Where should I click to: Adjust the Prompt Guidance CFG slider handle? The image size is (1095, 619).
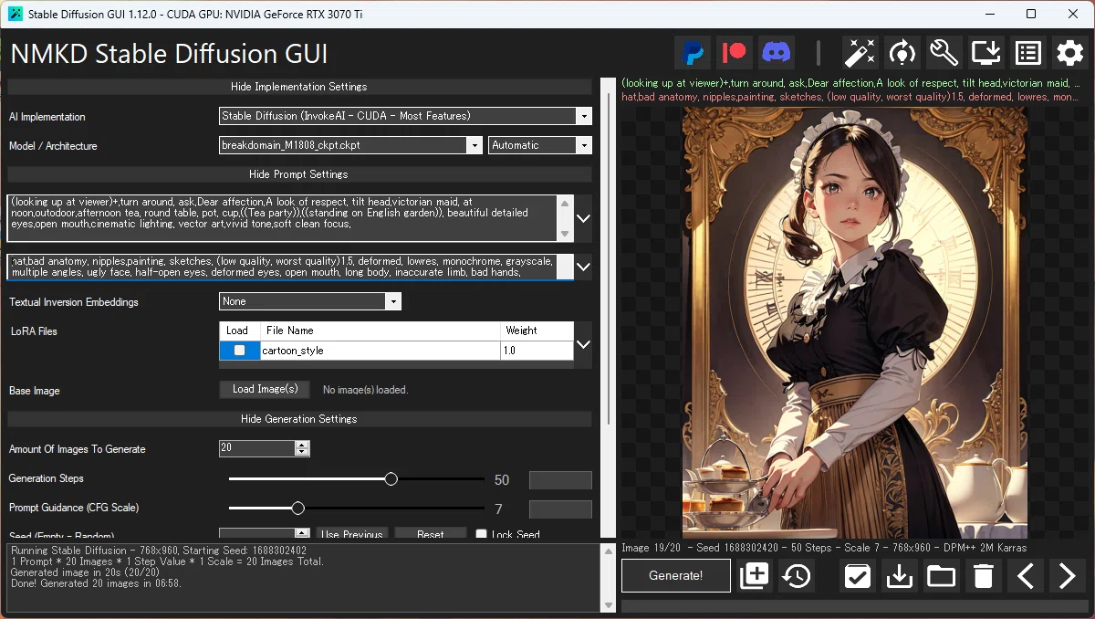pyautogui.click(x=297, y=509)
